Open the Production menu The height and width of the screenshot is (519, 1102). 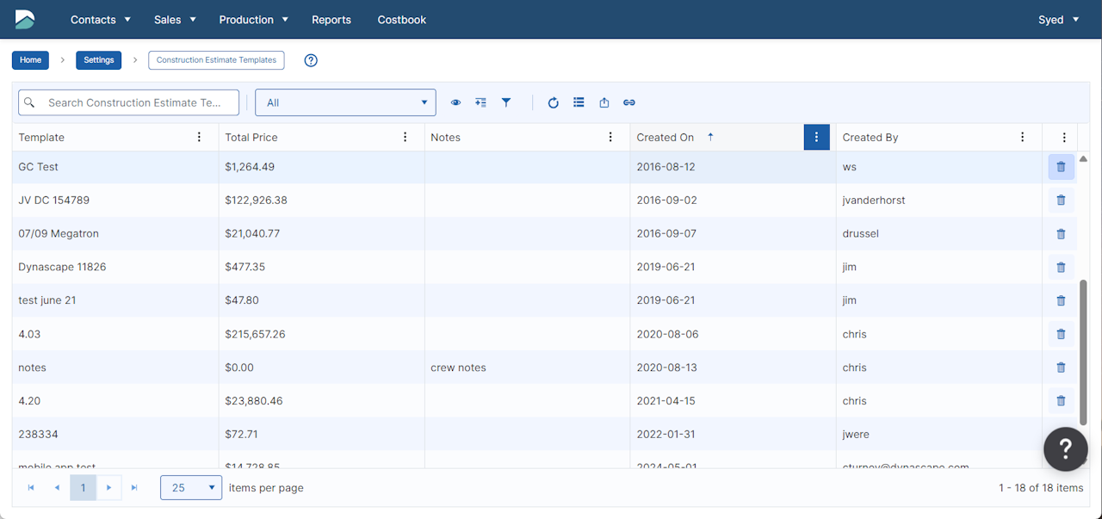pyautogui.click(x=253, y=20)
